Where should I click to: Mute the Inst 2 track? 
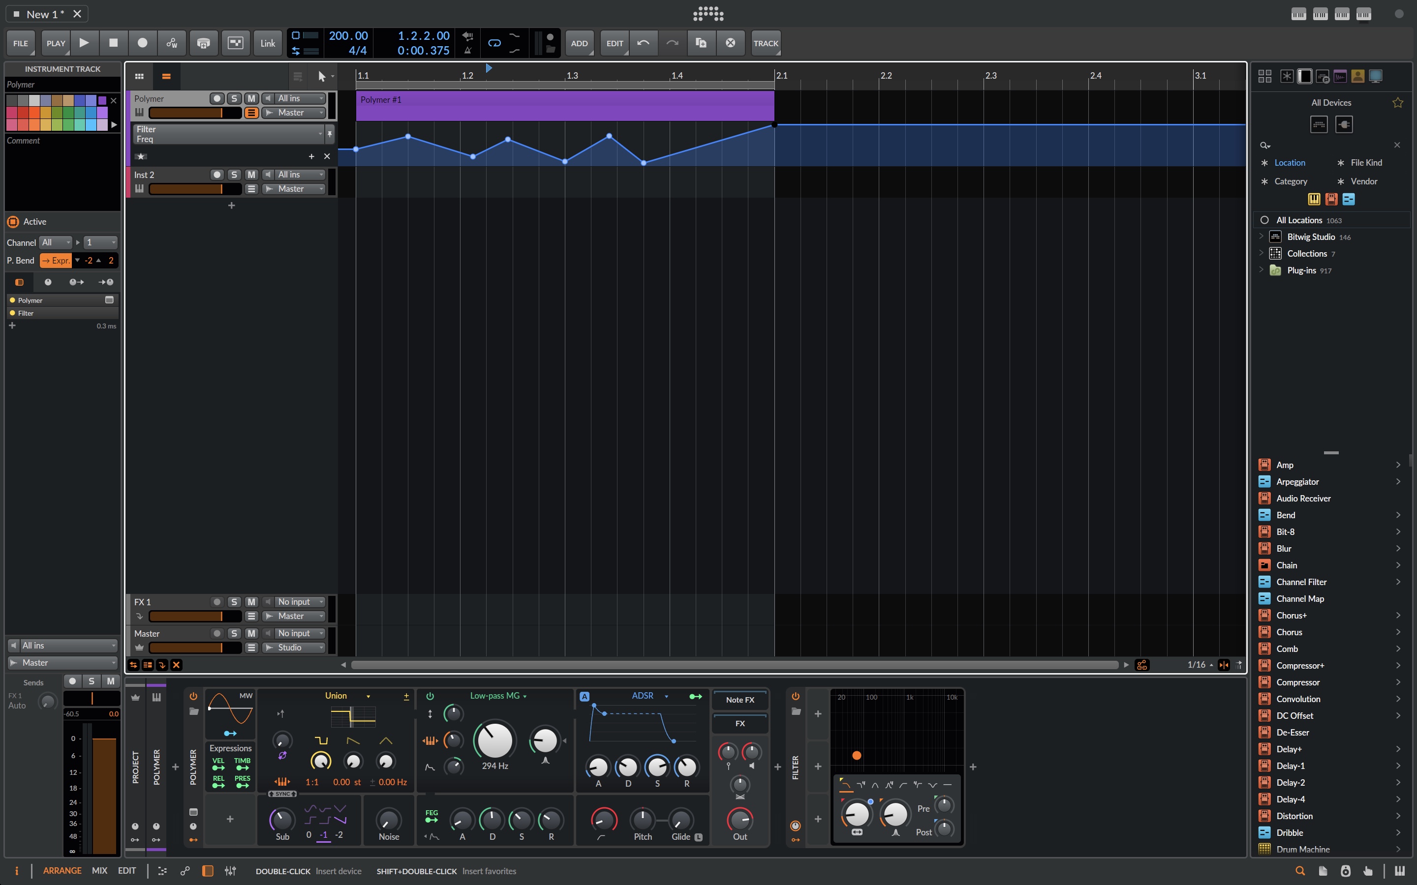click(x=251, y=175)
